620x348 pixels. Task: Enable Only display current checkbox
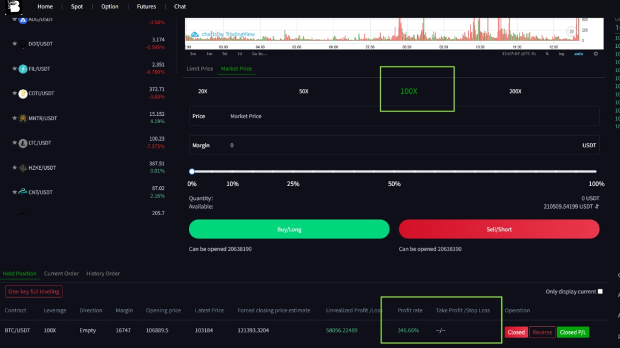click(600, 292)
